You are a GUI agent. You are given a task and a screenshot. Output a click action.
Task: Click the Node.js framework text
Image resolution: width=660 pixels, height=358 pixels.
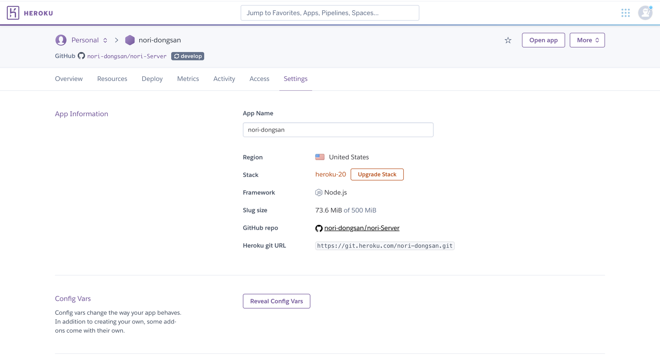(336, 192)
